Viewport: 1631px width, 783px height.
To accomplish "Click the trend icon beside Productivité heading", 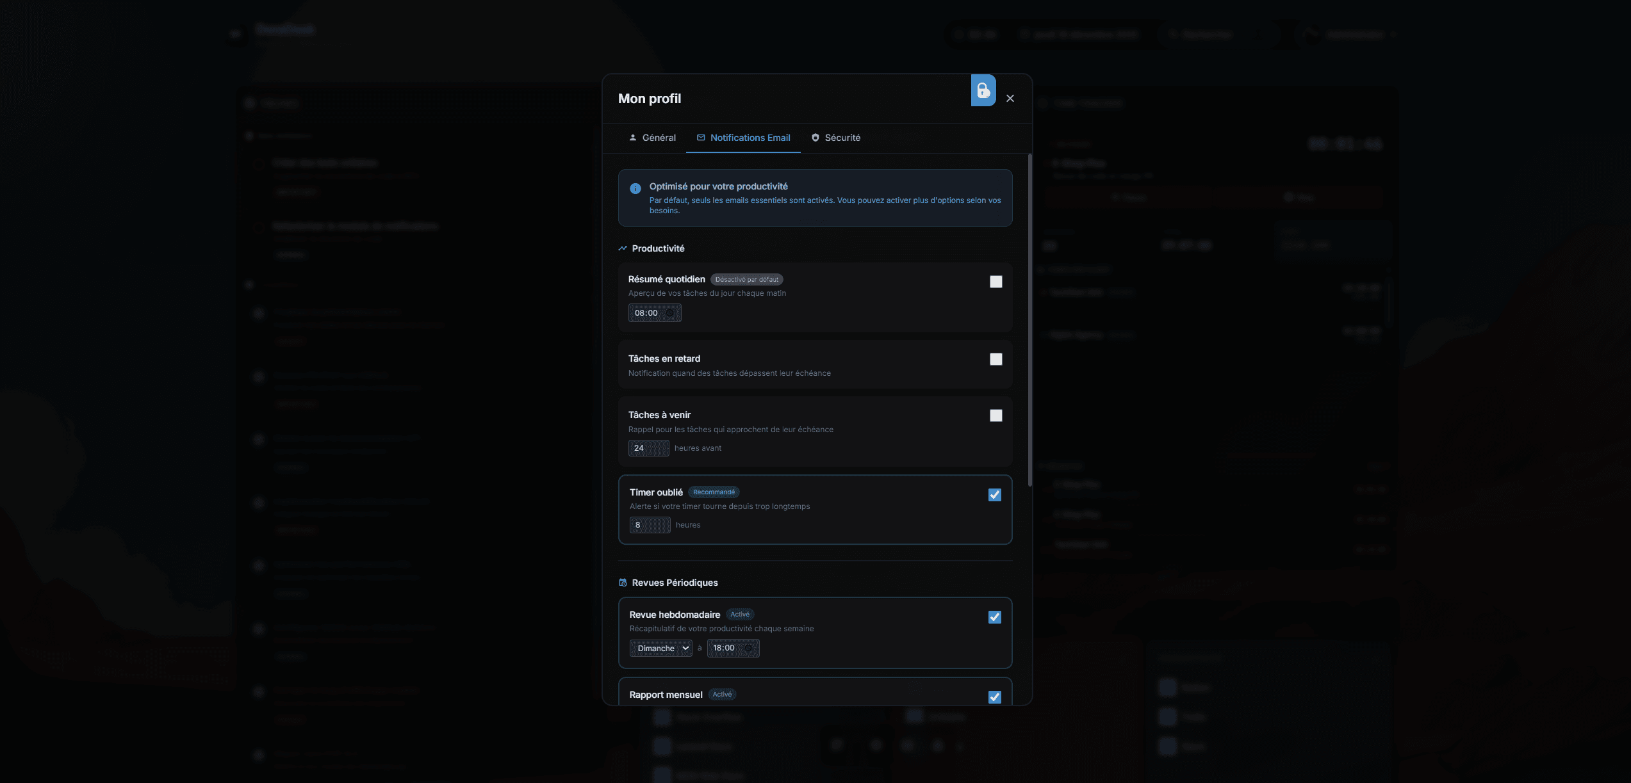I will point(622,248).
